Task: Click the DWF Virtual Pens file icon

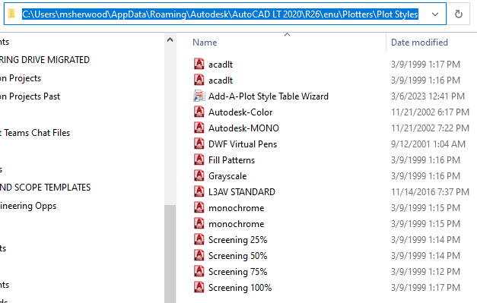Action: (x=199, y=144)
